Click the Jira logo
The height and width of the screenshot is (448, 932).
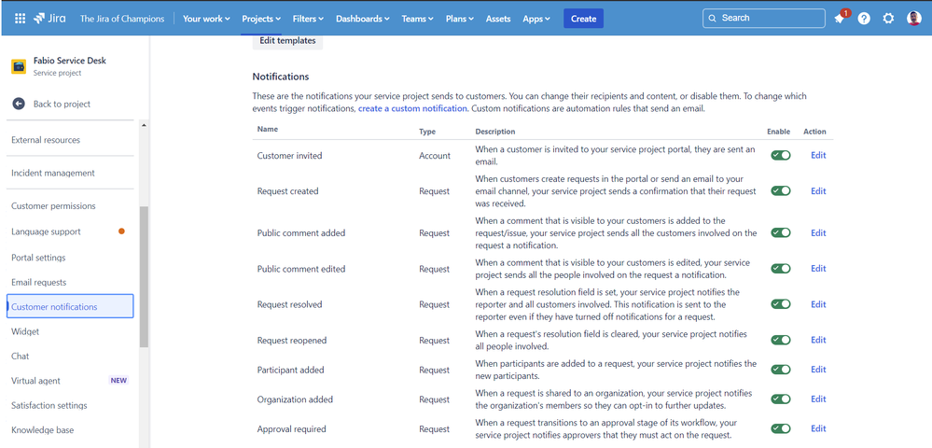click(x=51, y=19)
